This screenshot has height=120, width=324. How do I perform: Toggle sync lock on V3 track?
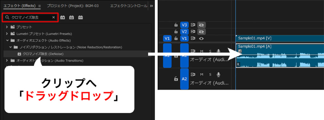point(193,25)
